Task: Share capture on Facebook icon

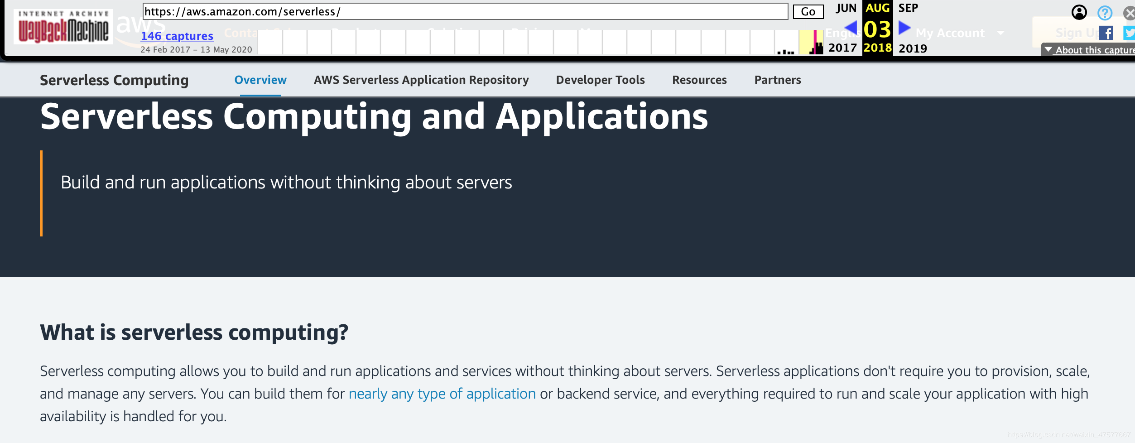Action: 1106,33
